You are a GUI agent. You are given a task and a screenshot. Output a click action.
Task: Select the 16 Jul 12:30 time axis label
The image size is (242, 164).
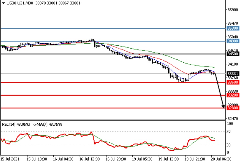(90, 159)
